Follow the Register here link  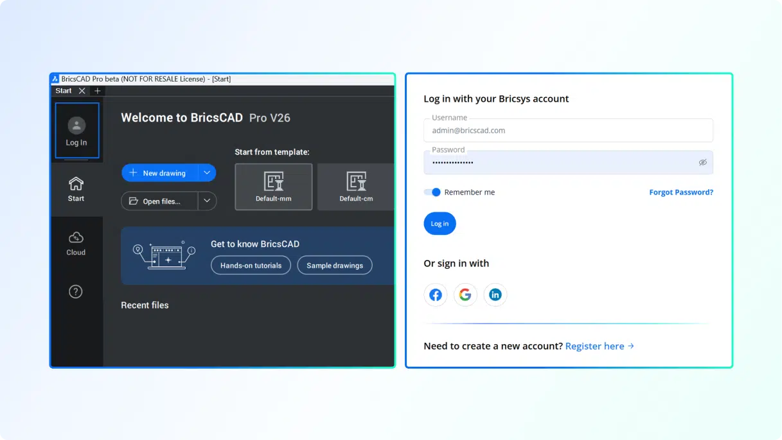pos(594,345)
